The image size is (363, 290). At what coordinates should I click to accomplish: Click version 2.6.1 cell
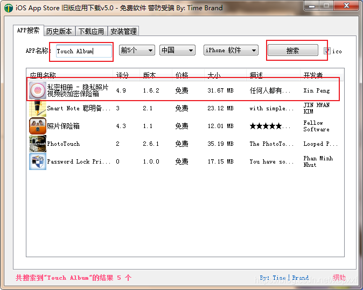pyautogui.click(x=151, y=144)
